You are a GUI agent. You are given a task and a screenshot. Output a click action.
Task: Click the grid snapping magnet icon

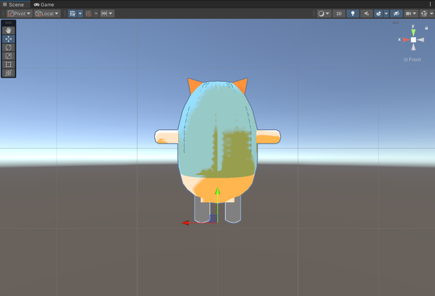click(x=88, y=13)
